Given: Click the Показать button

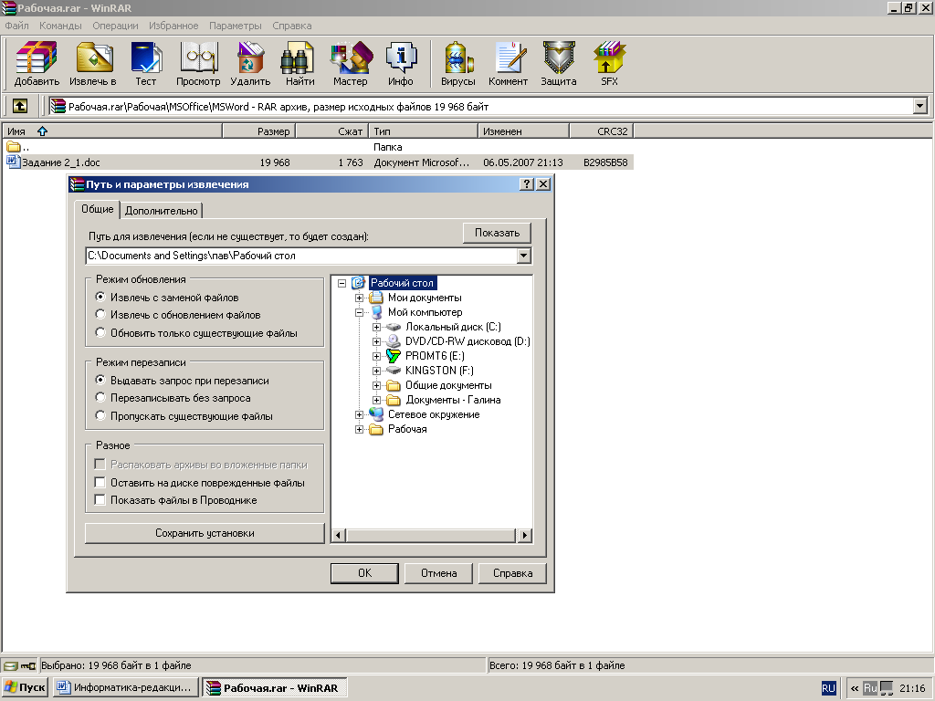Looking at the screenshot, I should click(497, 233).
